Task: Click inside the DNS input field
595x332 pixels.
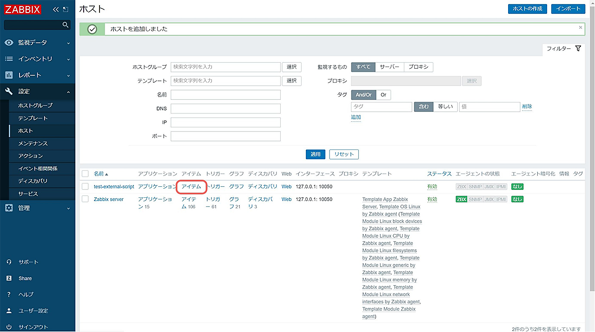Action: pyautogui.click(x=225, y=108)
